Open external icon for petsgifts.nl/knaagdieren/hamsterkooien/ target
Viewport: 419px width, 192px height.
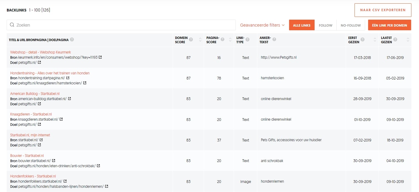85,83
